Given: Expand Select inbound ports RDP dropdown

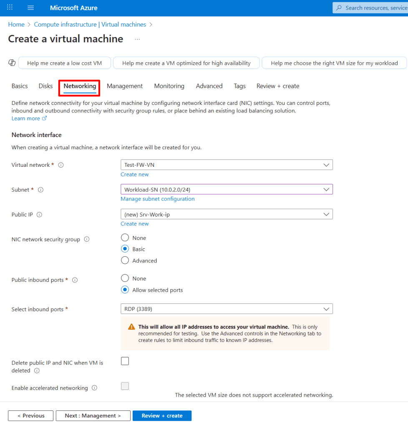Looking at the screenshot, I should (x=227, y=309).
